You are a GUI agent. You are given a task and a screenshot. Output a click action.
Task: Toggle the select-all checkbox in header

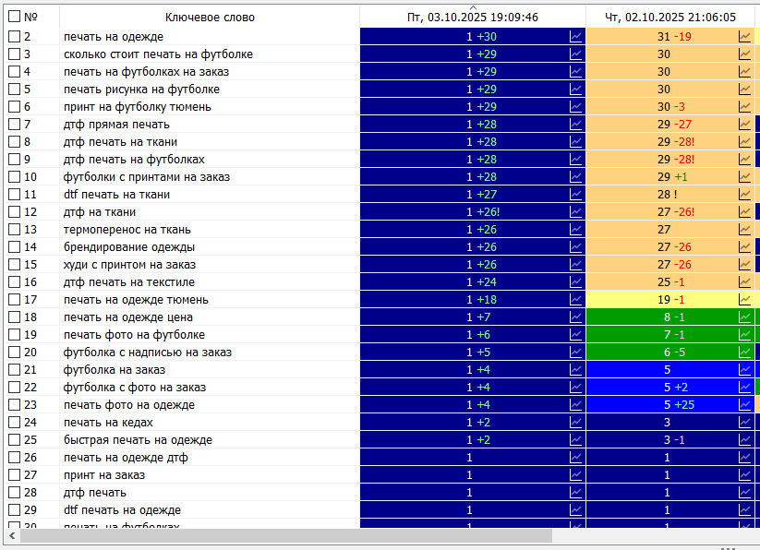[x=14, y=17]
